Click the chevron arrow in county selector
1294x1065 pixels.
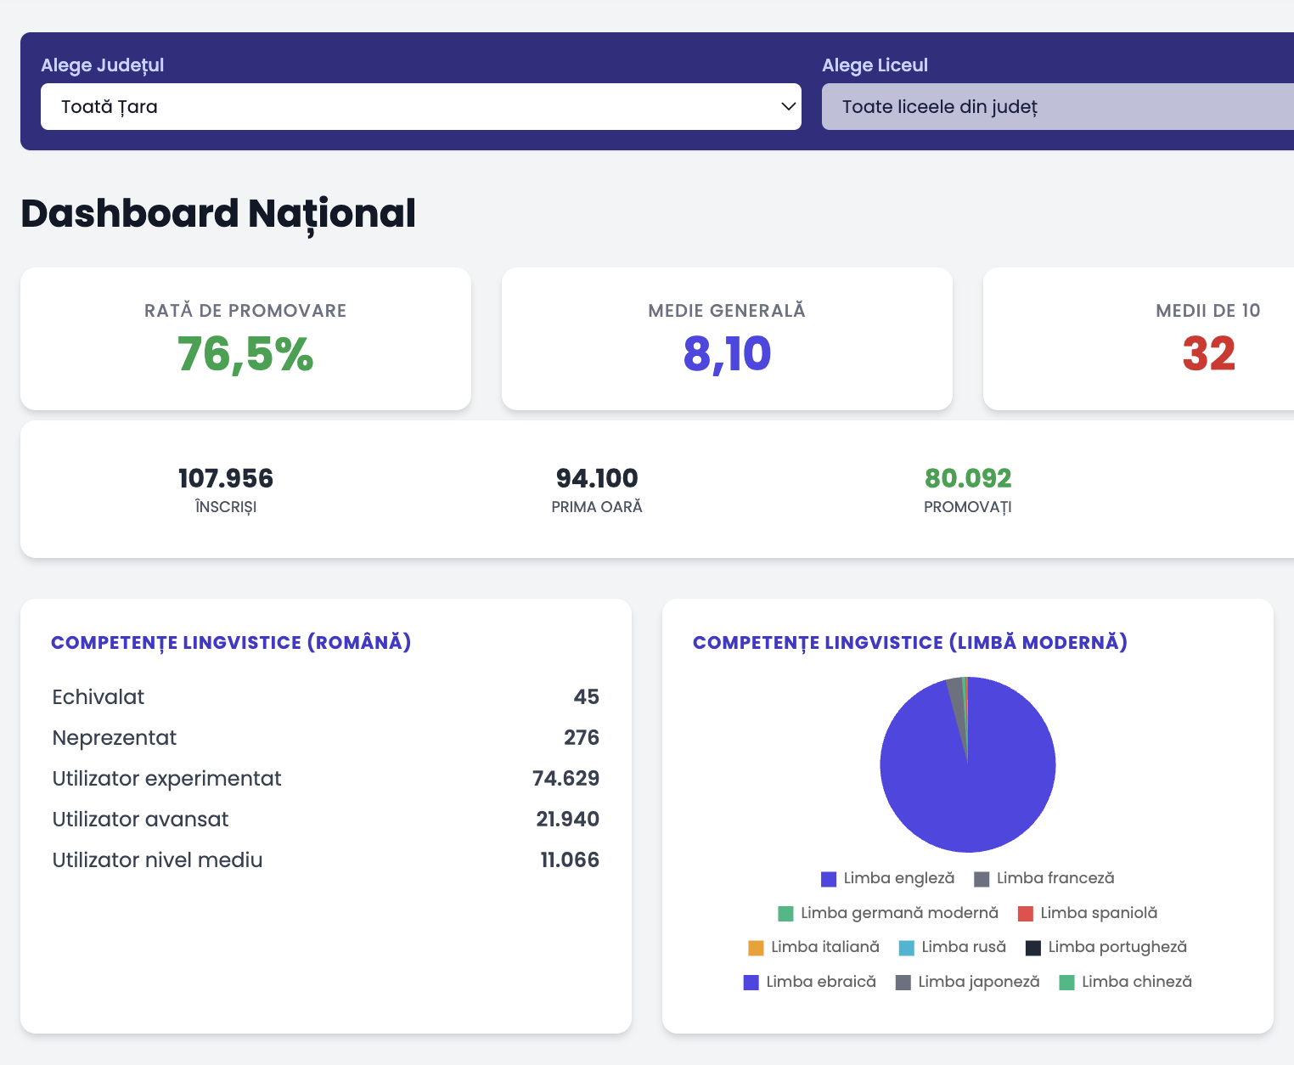pos(788,107)
